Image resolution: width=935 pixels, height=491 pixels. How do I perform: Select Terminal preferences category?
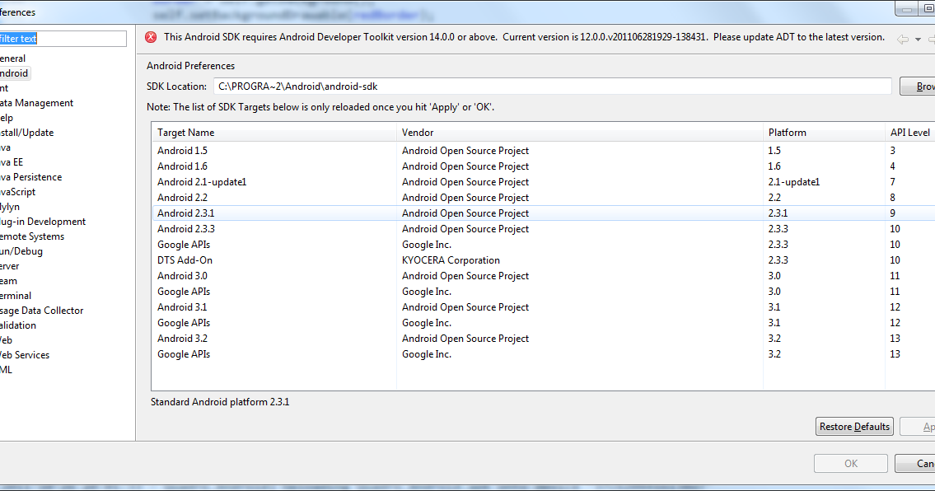16,296
